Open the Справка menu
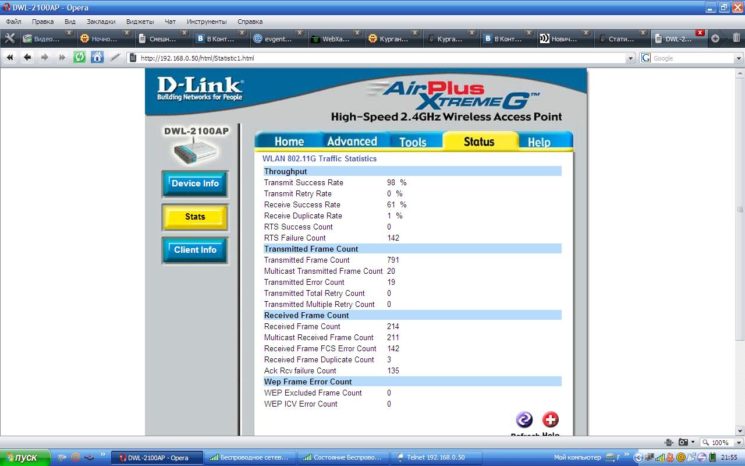Image resolution: width=745 pixels, height=466 pixels. [250, 22]
